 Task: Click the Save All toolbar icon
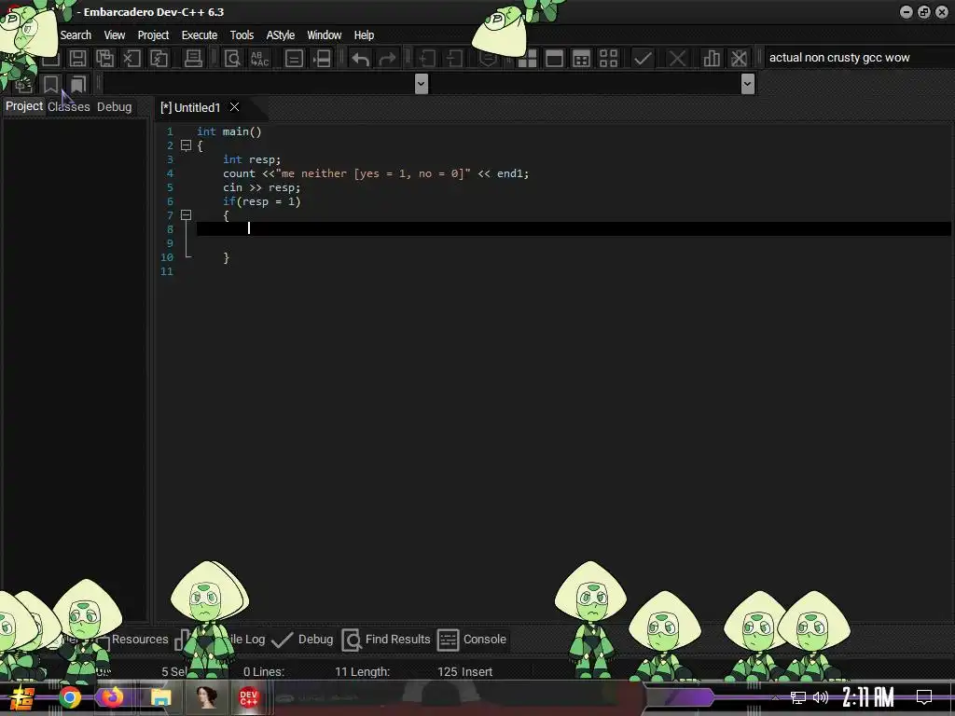[x=104, y=59]
